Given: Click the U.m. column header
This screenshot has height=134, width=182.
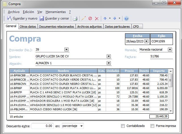Looking at the screenshot, I should point(101,71).
